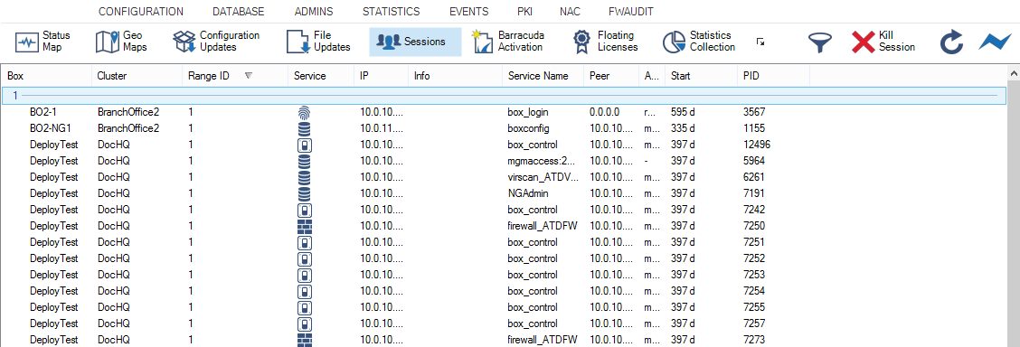
Task: Click Peer value 0.0.0.0
Action: tap(604, 112)
